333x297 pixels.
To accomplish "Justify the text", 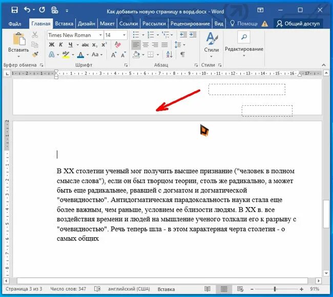I will (164, 44).
